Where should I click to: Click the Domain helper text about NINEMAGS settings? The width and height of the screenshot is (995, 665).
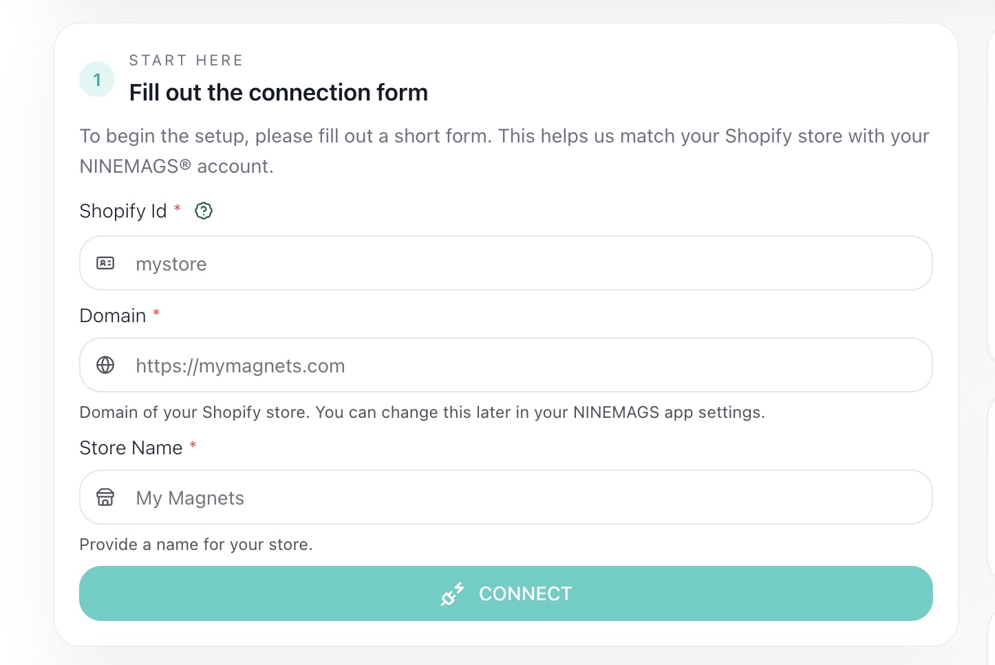[422, 412]
